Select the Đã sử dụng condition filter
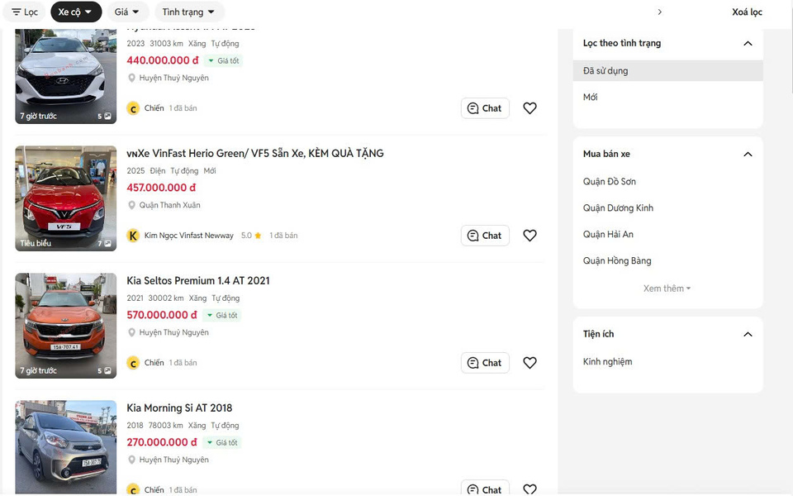793x496 pixels. click(605, 71)
